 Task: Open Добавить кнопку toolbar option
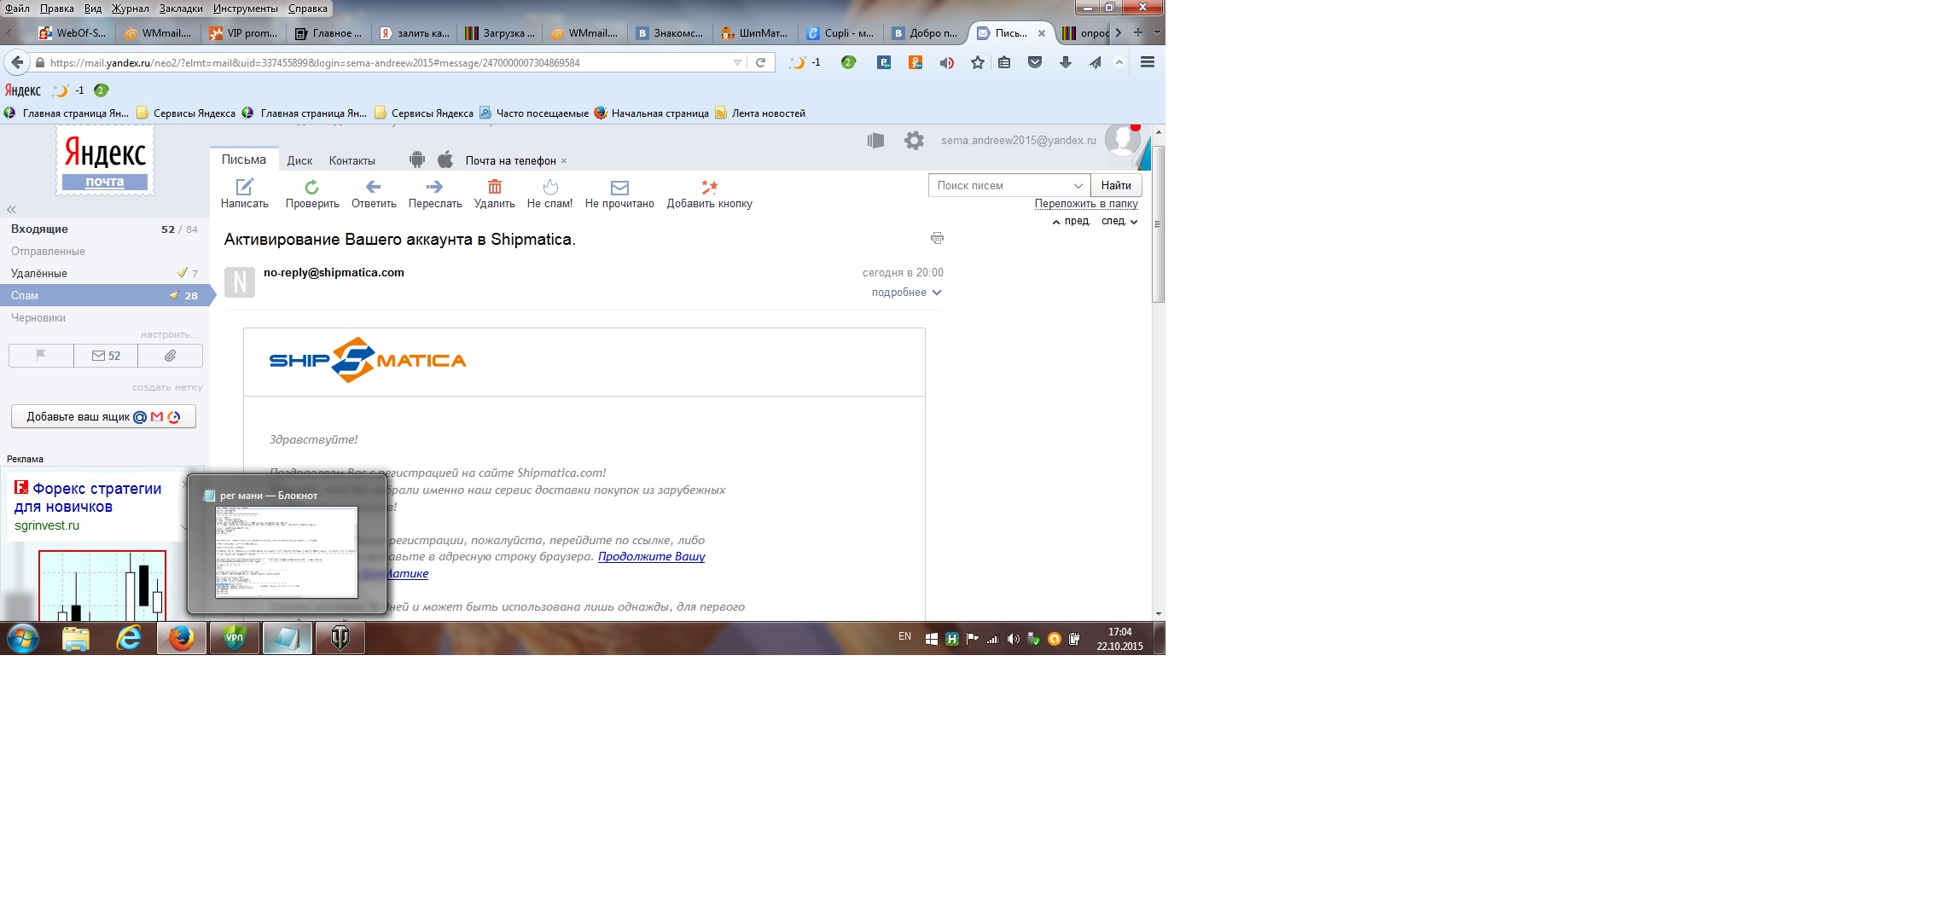[x=710, y=194]
